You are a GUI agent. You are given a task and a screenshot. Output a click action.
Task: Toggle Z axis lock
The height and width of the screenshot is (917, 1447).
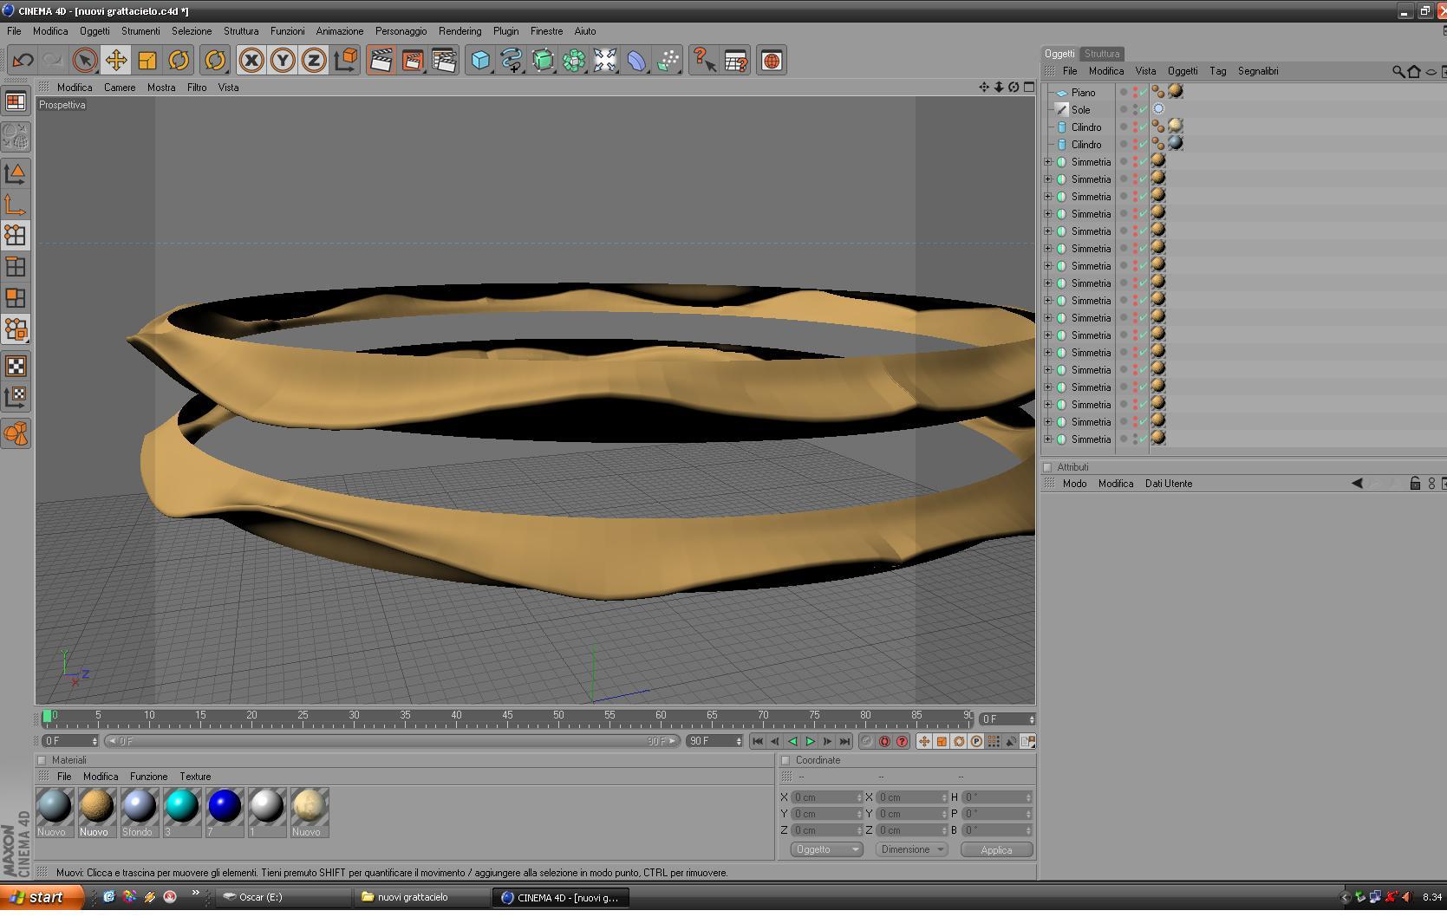tap(314, 61)
